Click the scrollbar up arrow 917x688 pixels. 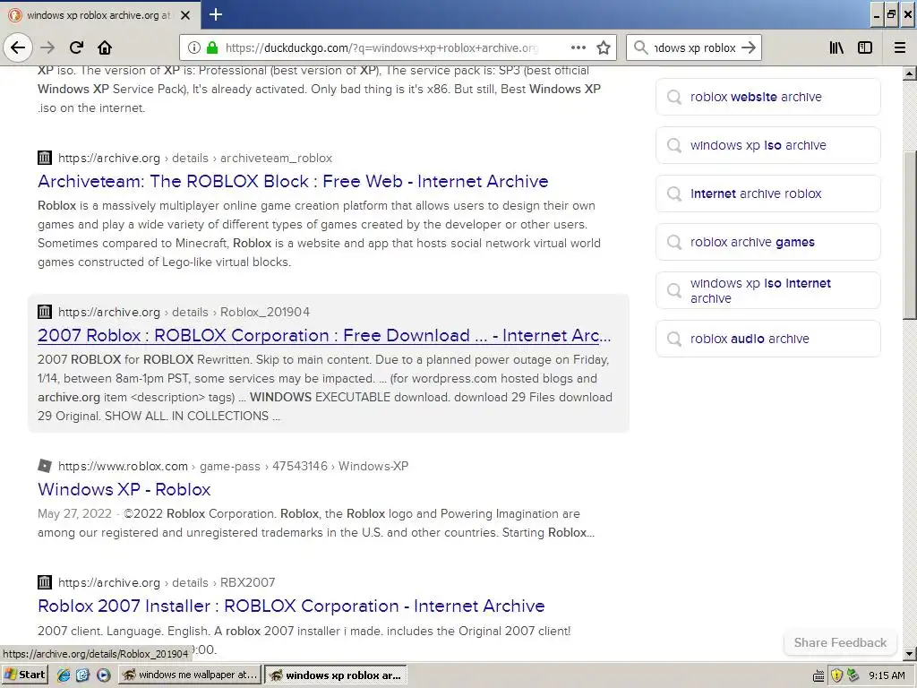tap(910, 73)
